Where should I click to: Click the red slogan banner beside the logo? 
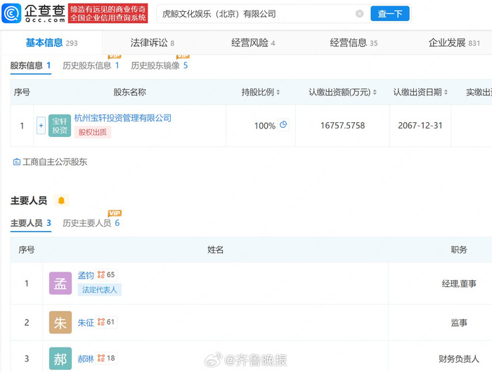click(108, 13)
